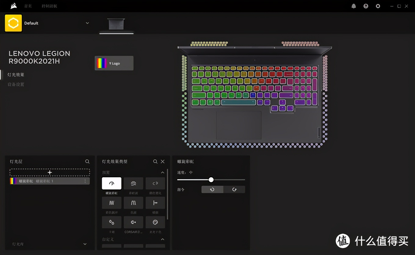Select the color wave arch preset

tap(133, 203)
